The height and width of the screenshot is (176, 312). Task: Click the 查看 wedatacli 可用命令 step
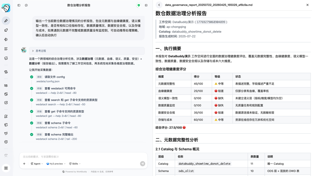[60, 88]
